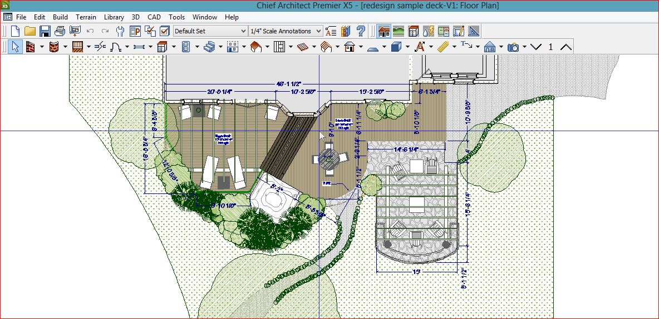Select the straight Wall tool

click(30, 47)
